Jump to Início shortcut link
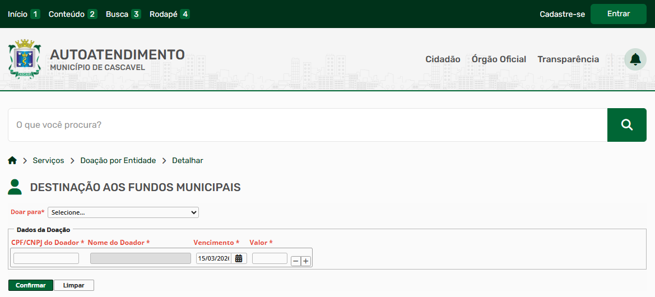The width and height of the screenshot is (655, 297). pos(24,14)
